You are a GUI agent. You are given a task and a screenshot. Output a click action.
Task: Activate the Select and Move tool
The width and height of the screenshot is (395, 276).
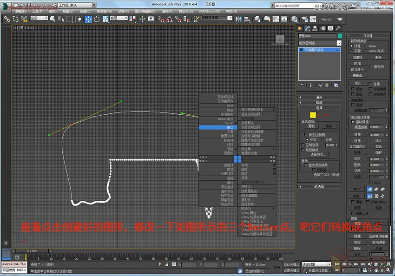point(88,19)
